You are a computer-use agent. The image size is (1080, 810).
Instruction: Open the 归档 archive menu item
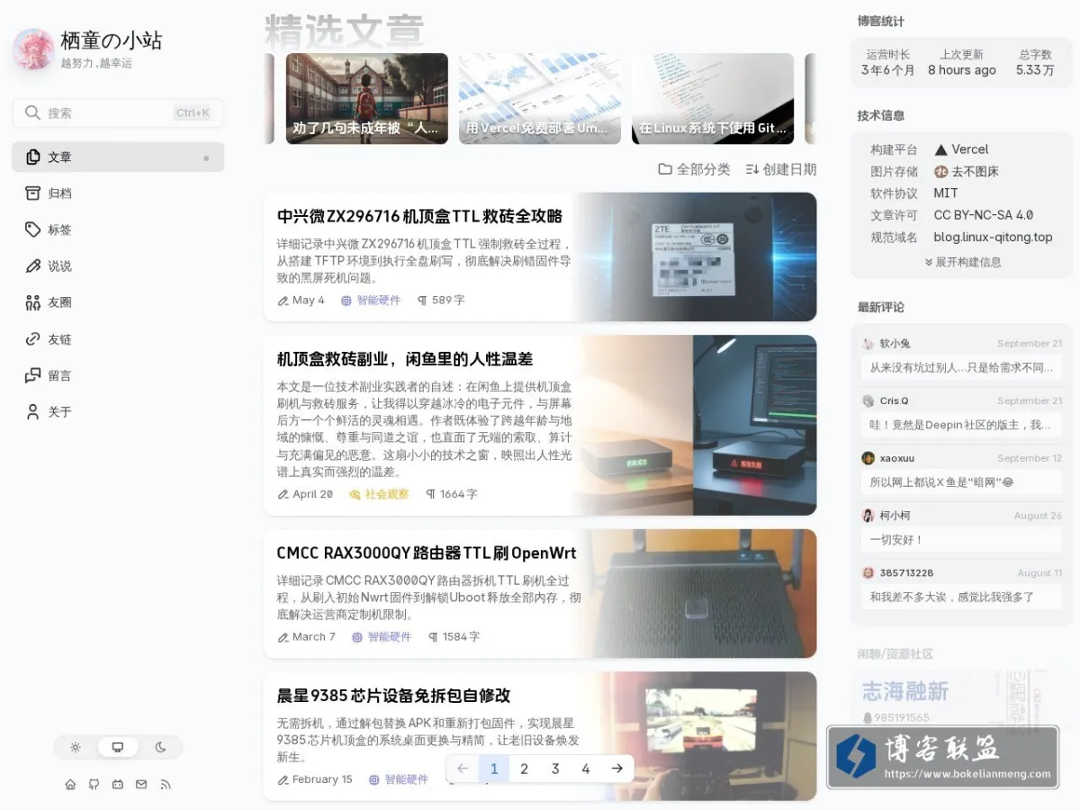tap(118, 193)
